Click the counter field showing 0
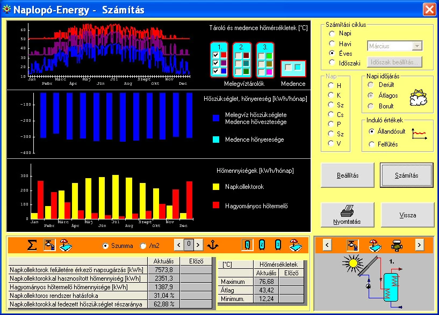Screen dimensions: 439x315 click(x=189, y=245)
